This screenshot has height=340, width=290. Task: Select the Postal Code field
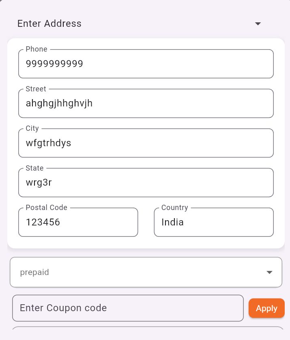pyautogui.click(x=78, y=222)
